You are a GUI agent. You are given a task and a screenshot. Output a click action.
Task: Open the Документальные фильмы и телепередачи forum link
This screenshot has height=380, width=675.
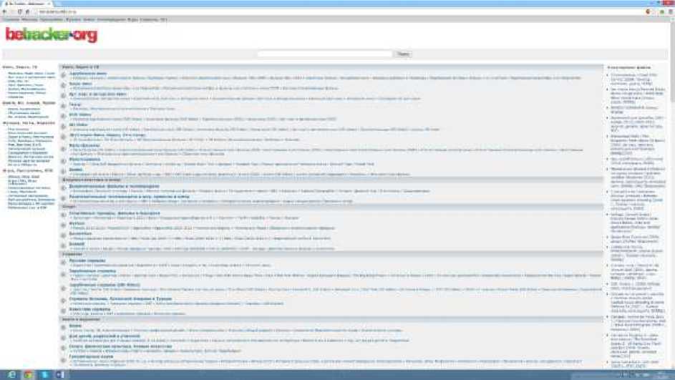pyautogui.click(x=114, y=186)
